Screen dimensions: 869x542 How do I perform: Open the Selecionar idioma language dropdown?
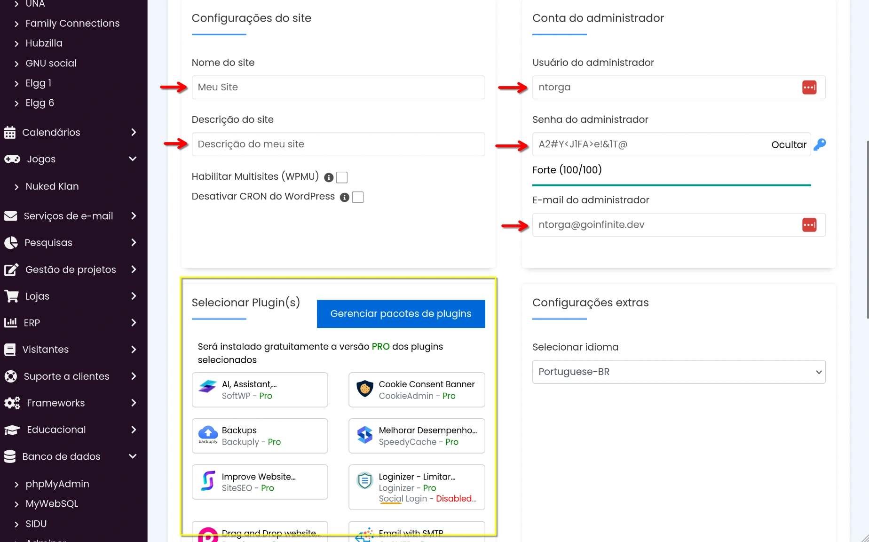[x=678, y=372]
